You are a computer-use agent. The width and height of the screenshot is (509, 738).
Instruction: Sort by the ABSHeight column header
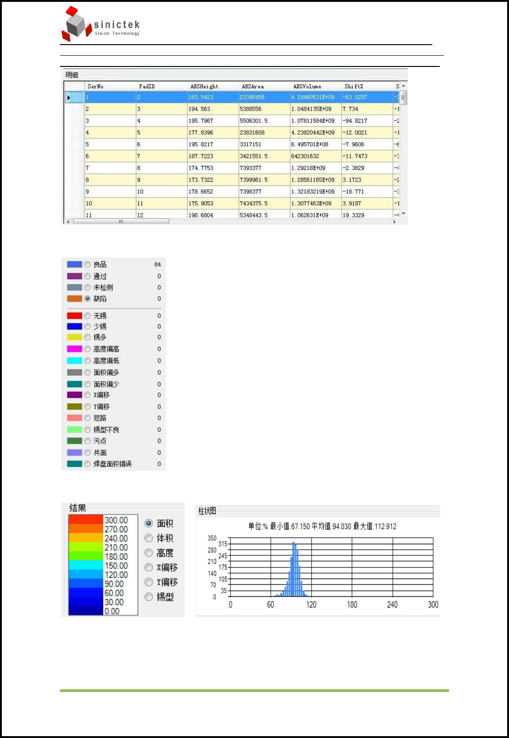pos(213,86)
